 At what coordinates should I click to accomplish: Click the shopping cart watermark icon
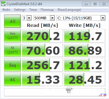coord(69,91)
